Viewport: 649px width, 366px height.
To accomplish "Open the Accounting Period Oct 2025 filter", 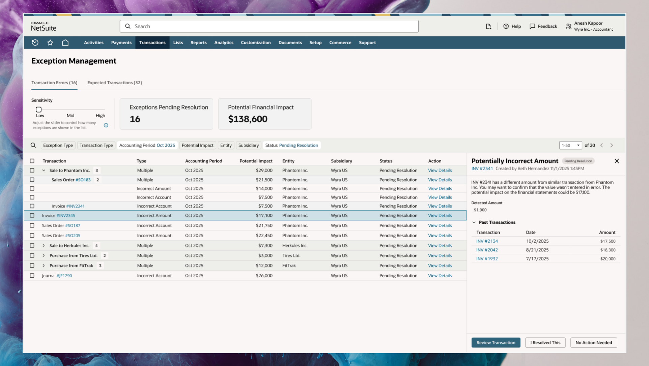I will [147, 145].
